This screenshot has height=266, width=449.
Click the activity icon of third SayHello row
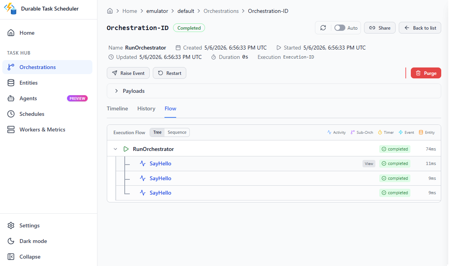coord(143,193)
